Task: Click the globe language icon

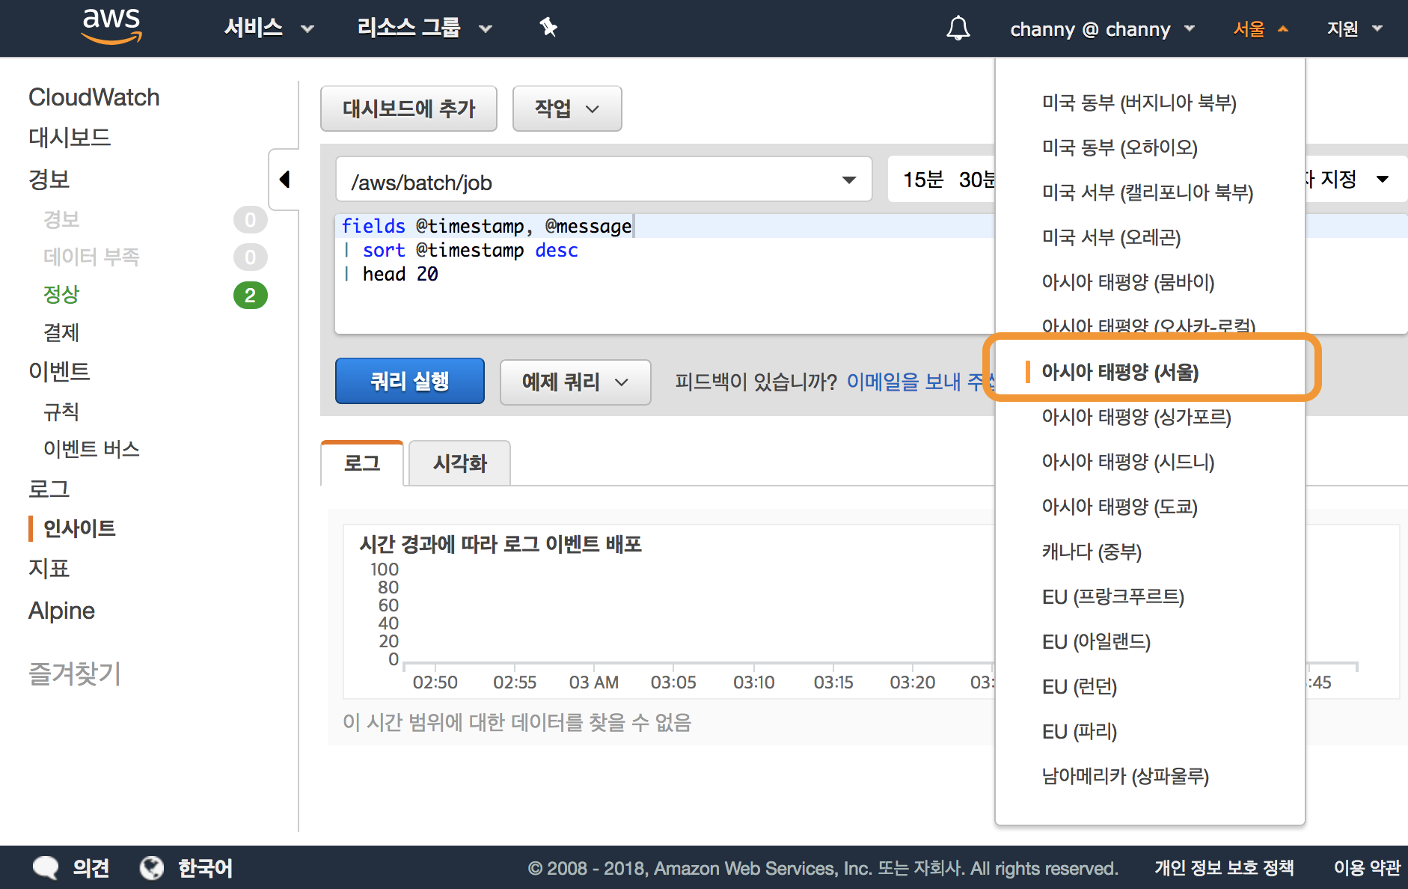Action: coord(152,868)
